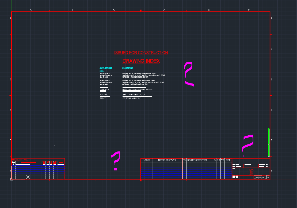Select the X symbol inside the lower-left table
The width and height of the screenshot is (297, 208).
(28, 177)
